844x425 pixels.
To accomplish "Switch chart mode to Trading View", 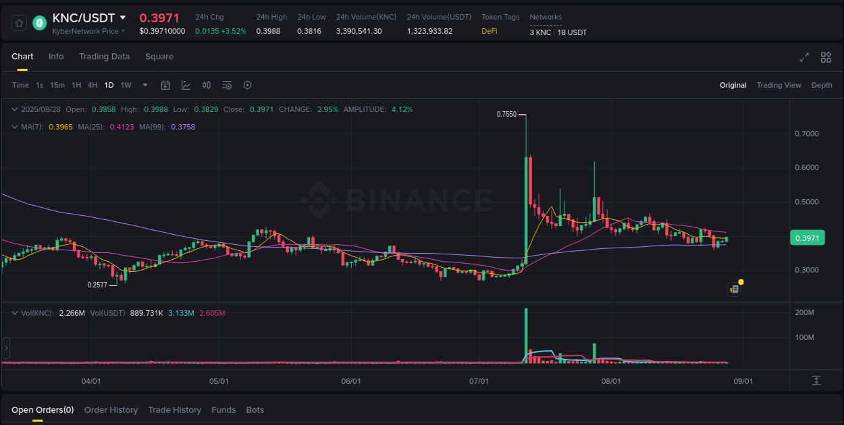I will click(779, 85).
